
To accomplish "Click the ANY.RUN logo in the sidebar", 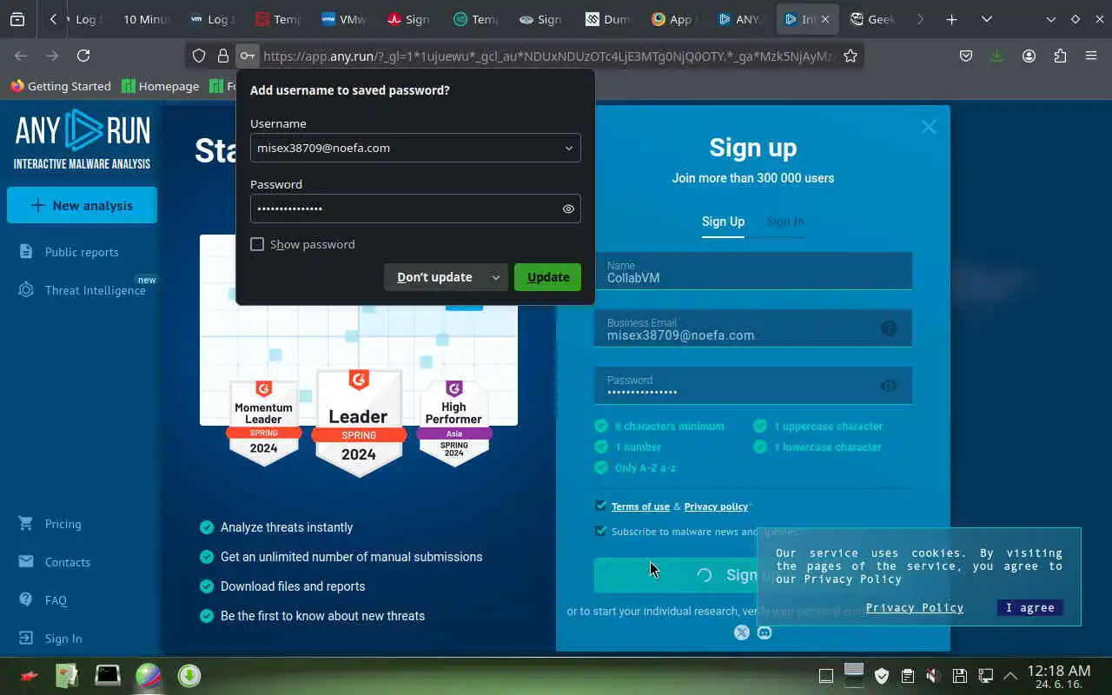I will point(83,139).
